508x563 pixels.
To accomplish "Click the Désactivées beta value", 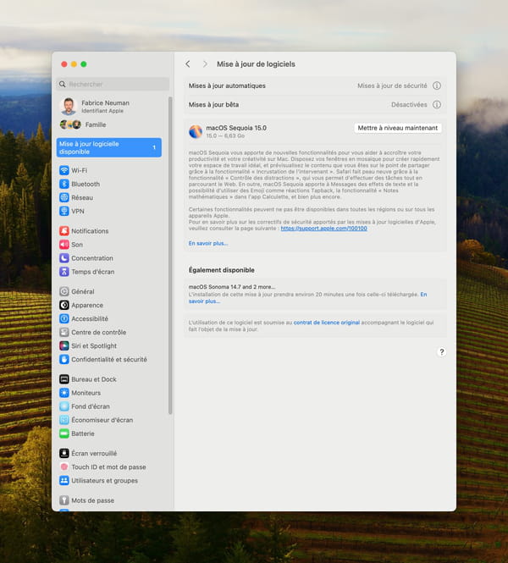I will (x=409, y=104).
